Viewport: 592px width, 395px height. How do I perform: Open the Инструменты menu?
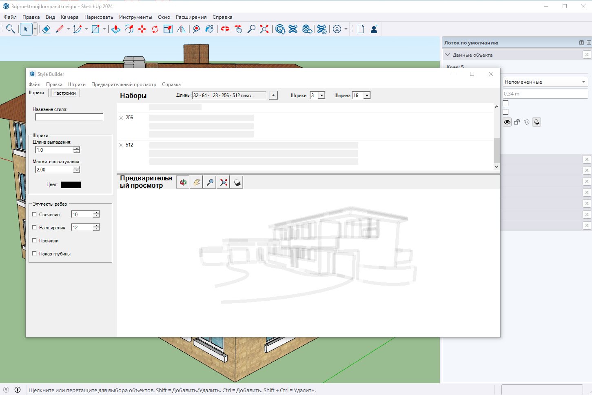tap(135, 17)
